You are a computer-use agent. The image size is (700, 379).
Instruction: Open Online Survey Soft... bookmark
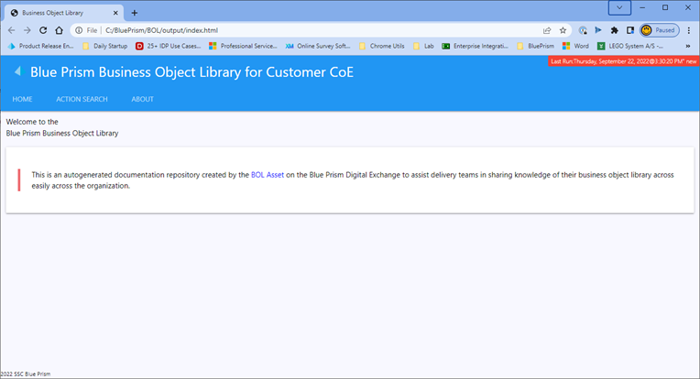click(x=318, y=46)
